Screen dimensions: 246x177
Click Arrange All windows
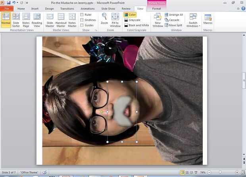point(174,15)
